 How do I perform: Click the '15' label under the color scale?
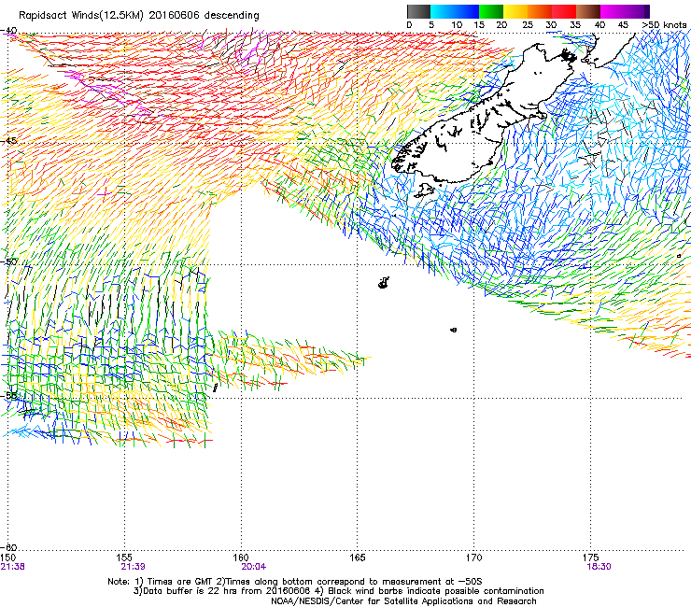[x=479, y=25]
